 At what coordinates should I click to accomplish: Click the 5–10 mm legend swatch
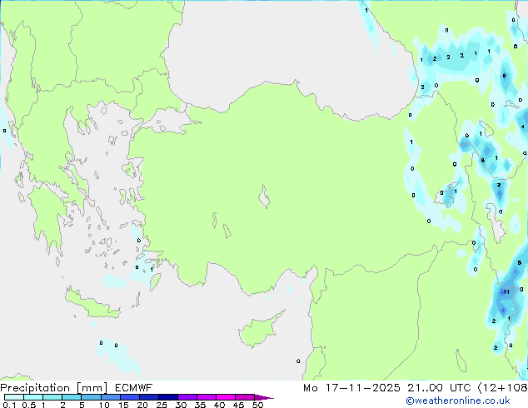click(x=91, y=397)
